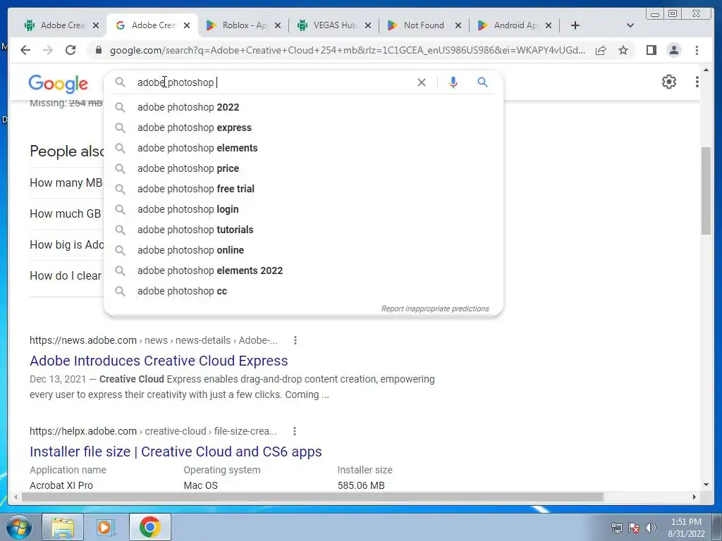Open more options for helpx.adobe.com result
722x541 pixels.
295,431
